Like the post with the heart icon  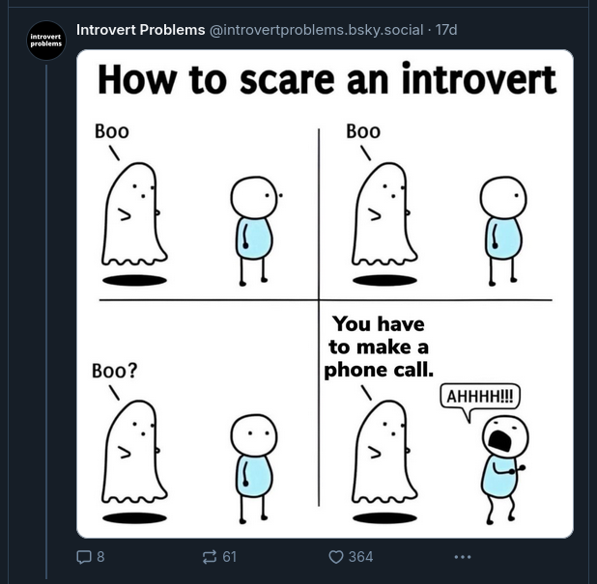pyautogui.click(x=336, y=557)
